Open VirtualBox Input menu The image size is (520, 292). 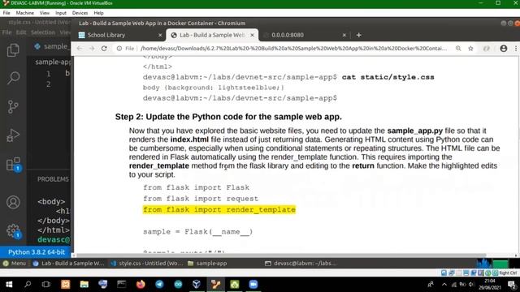point(61,13)
